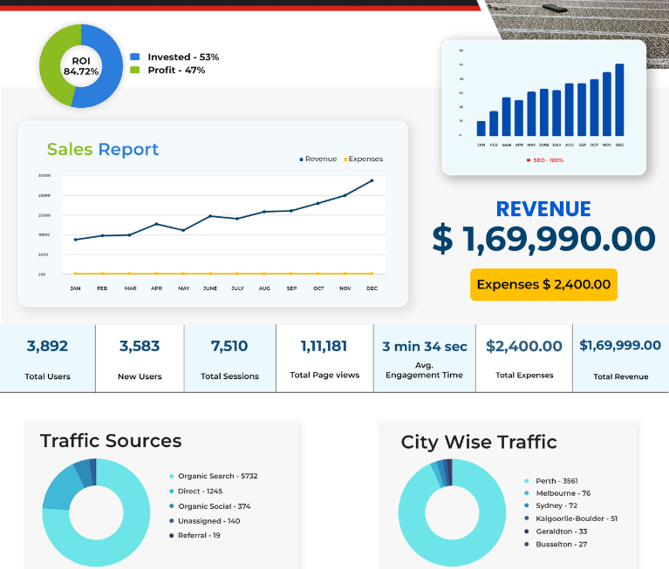The width and height of the screenshot is (669, 569).
Task: Click the DEC data point on revenue line
Action: pyautogui.click(x=372, y=180)
